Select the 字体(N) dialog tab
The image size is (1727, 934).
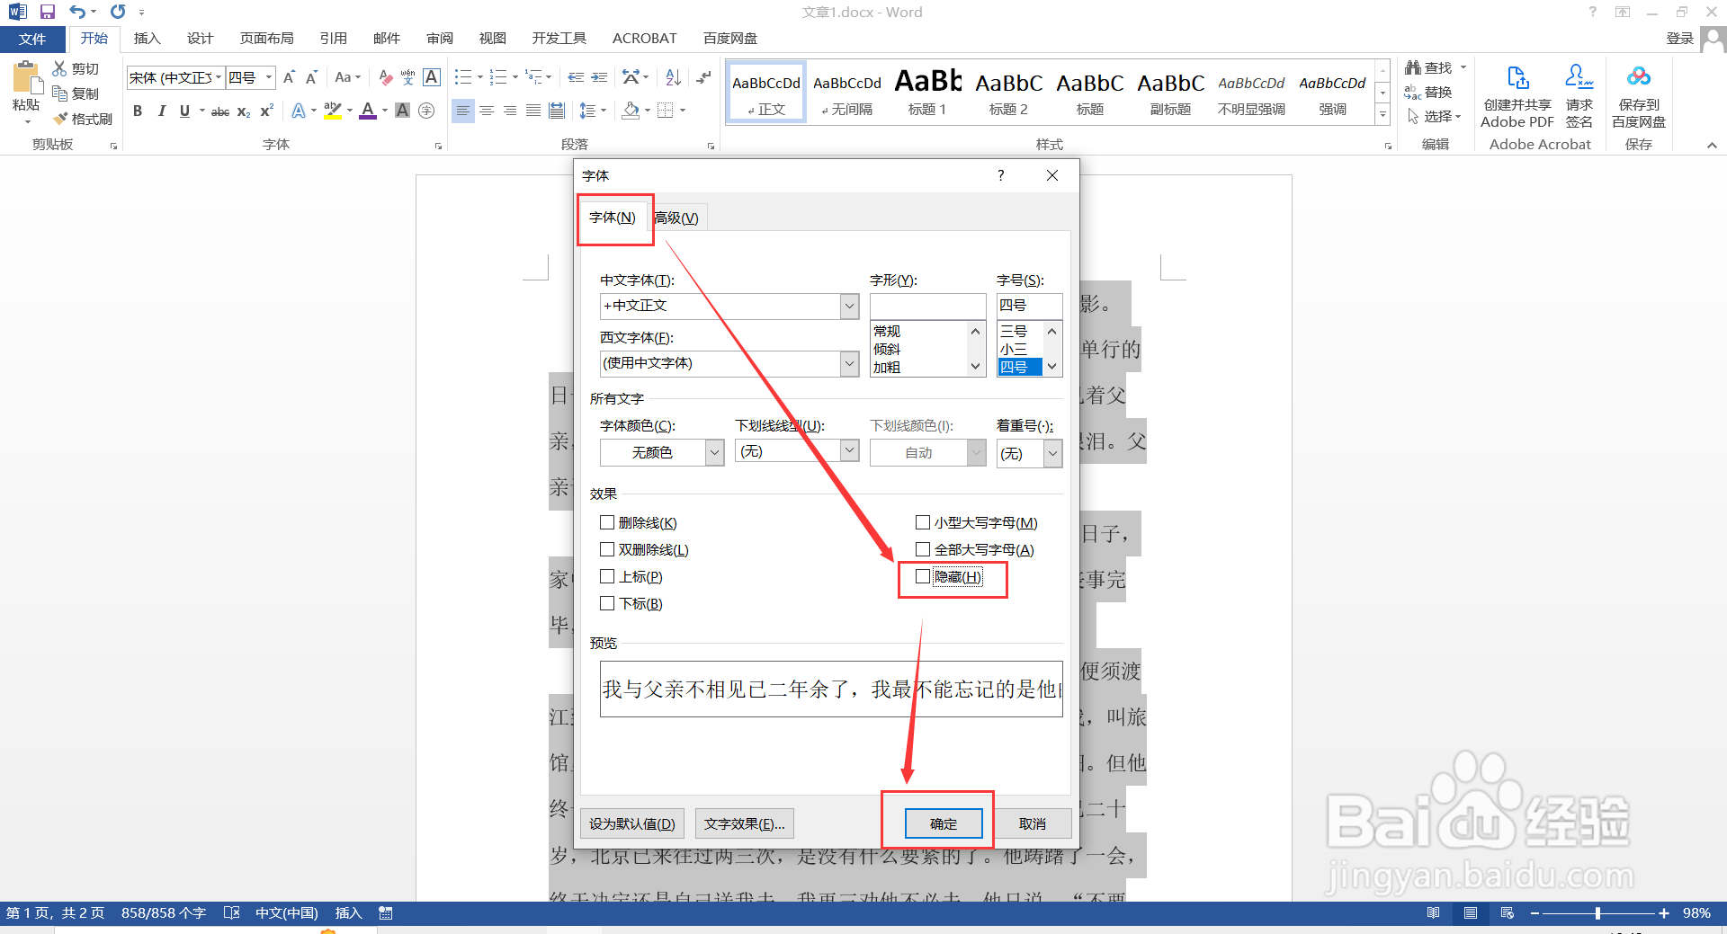[x=613, y=218]
